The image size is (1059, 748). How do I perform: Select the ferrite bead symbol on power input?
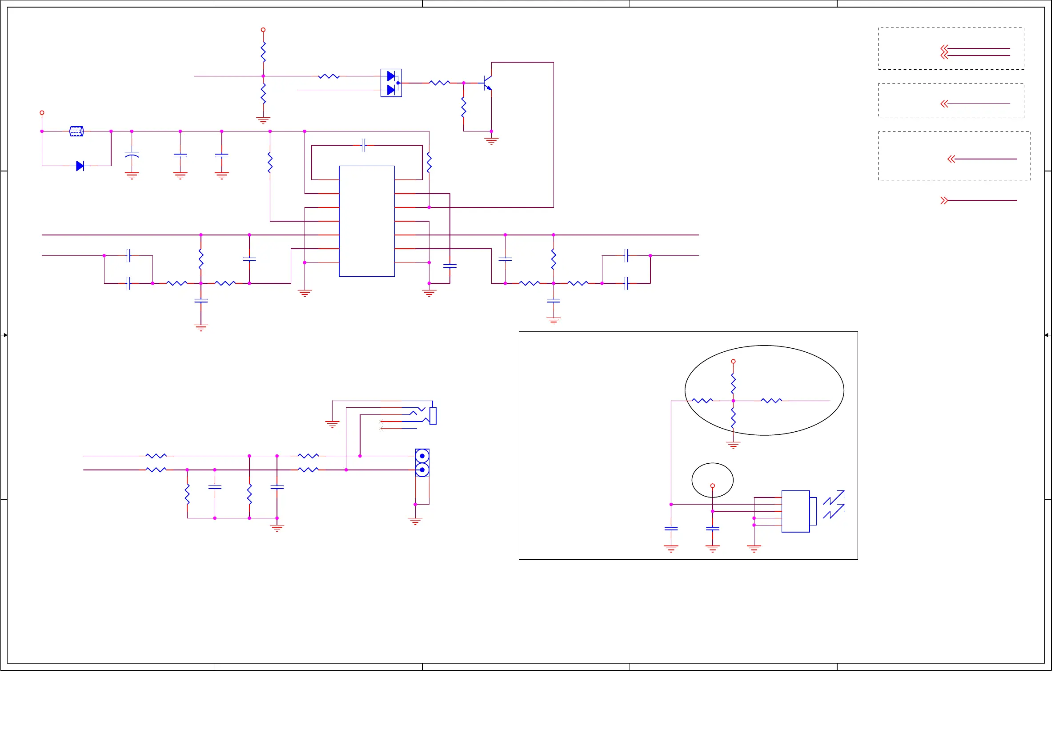tap(76, 131)
